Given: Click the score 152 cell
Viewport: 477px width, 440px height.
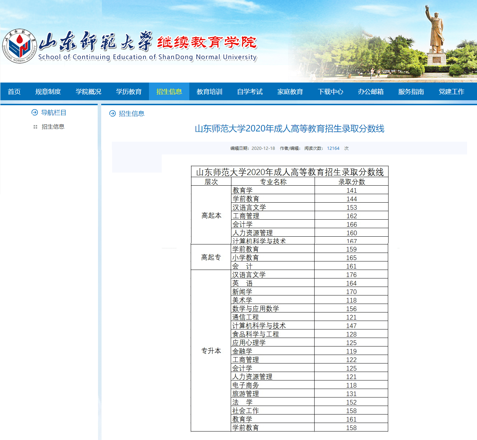Looking at the screenshot, I should (x=351, y=402).
